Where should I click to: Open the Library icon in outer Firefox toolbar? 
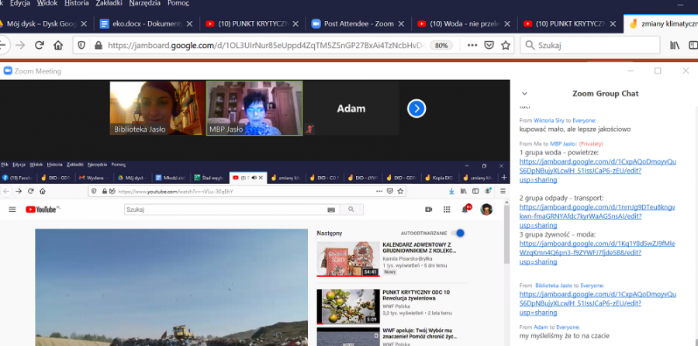point(675,45)
